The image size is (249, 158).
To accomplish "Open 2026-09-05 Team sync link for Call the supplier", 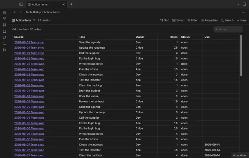I will (29, 118).
